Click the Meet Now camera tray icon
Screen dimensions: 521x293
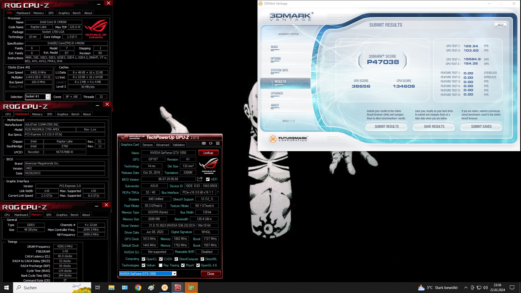click(472, 288)
